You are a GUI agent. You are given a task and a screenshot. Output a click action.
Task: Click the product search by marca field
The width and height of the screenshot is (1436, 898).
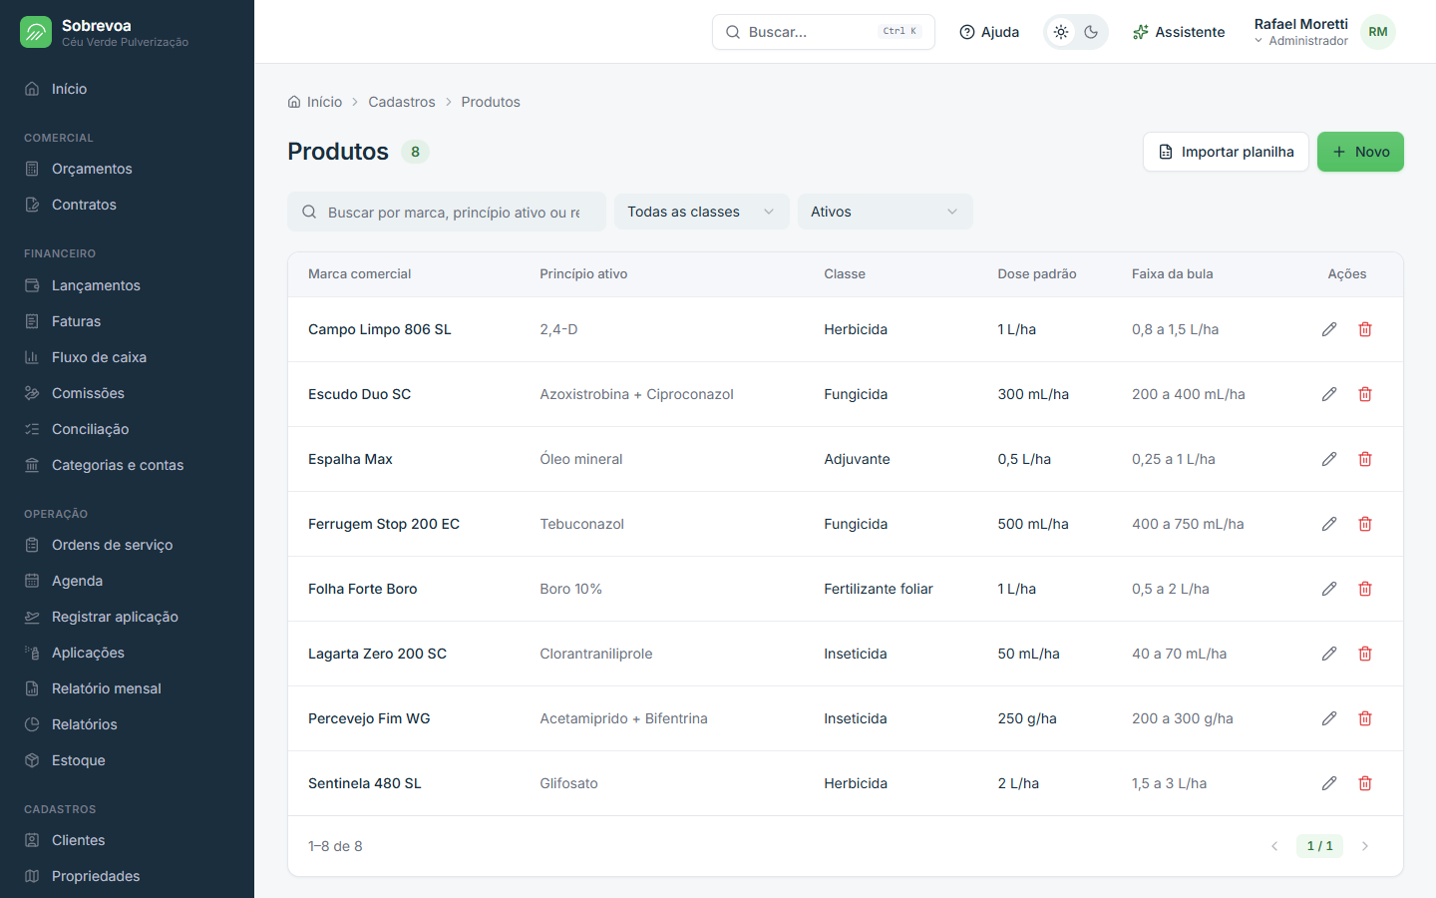pos(447,212)
